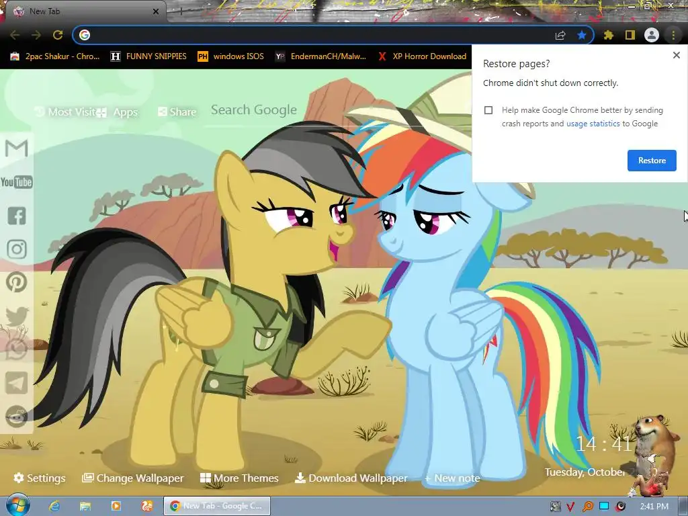Viewport: 688px width, 516px height.
Task: Open the Extensions puzzle icon
Action: point(609,35)
